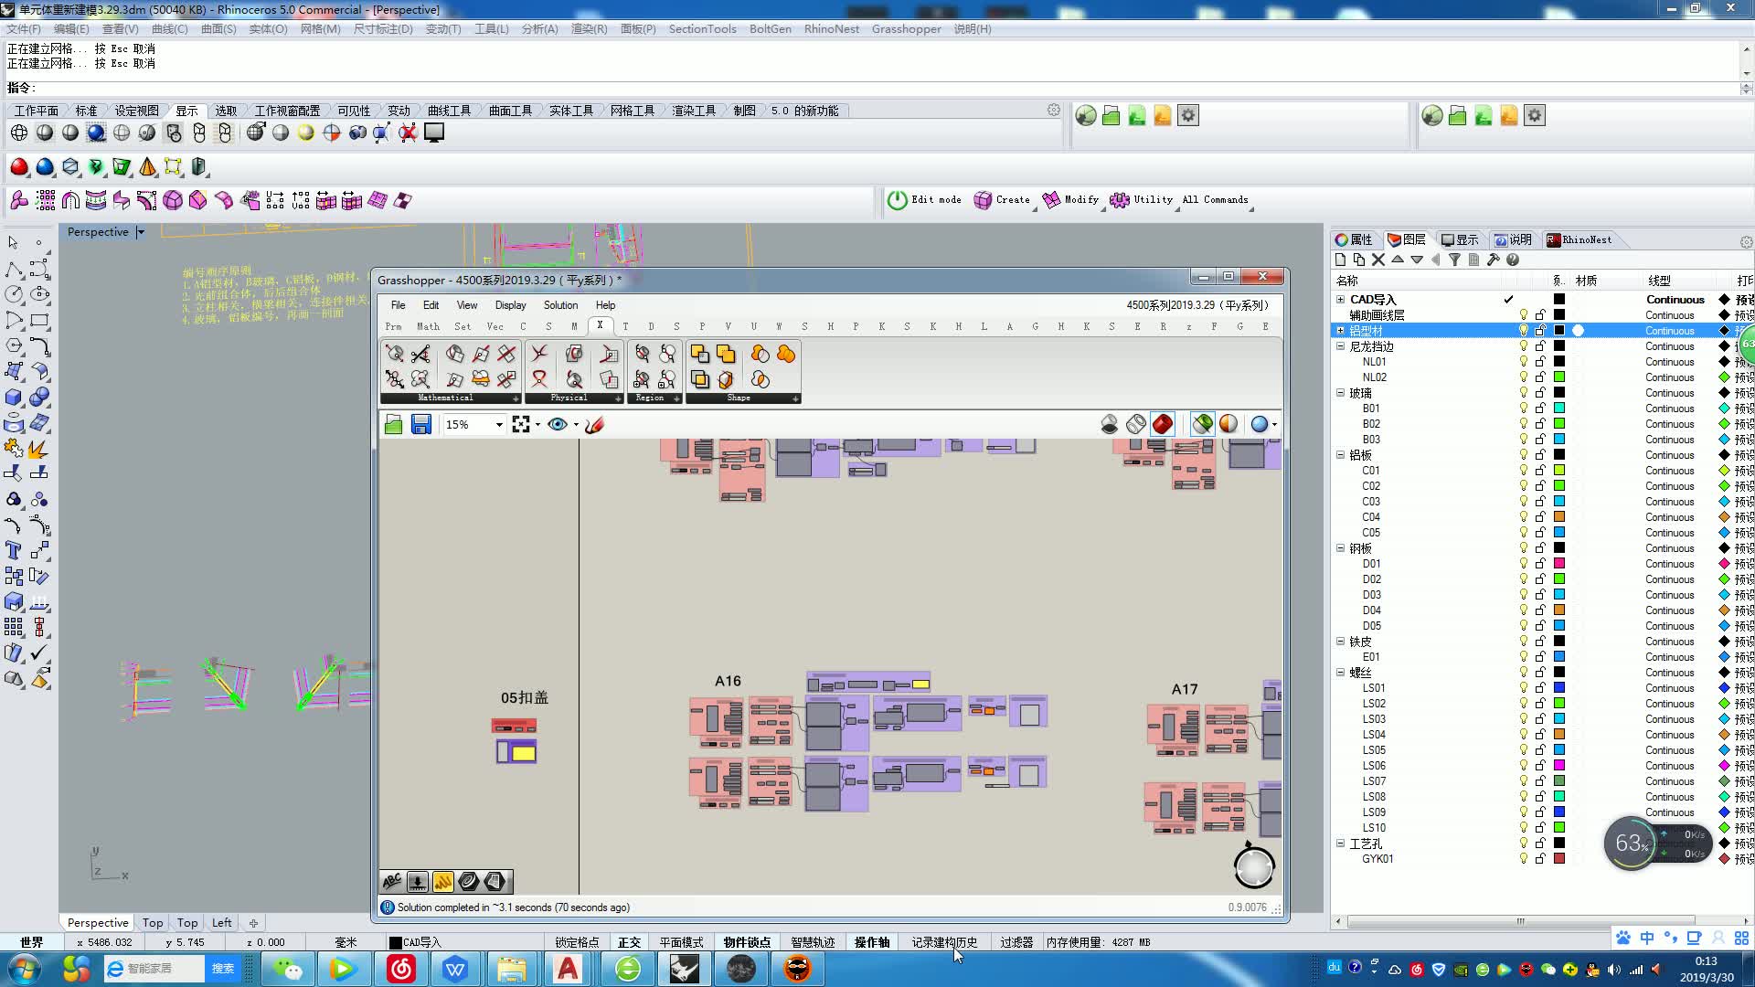Image resolution: width=1755 pixels, height=987 pixels.
Task: Open file icon in Grasshopper canvas toolbar
Action: pyautogui.click(x=393, y=424)
